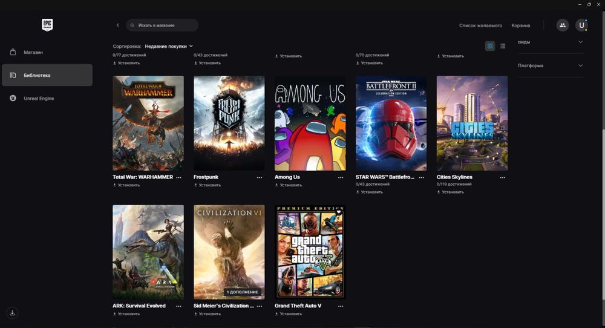
Task: Click 0/70 достижений text in top row
Action: [x=372, y=55]
